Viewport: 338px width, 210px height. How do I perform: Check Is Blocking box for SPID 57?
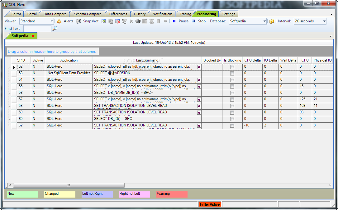(232, 99)
